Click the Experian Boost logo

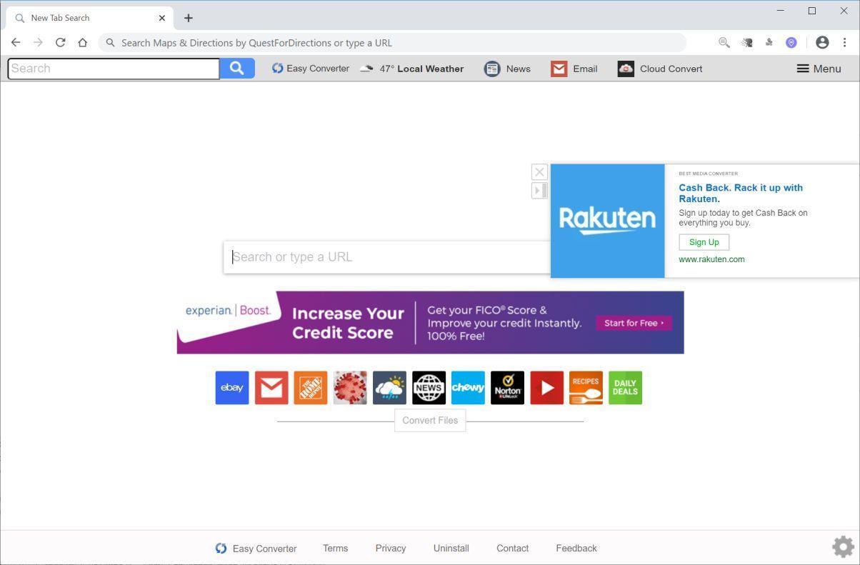click(229, 311)
